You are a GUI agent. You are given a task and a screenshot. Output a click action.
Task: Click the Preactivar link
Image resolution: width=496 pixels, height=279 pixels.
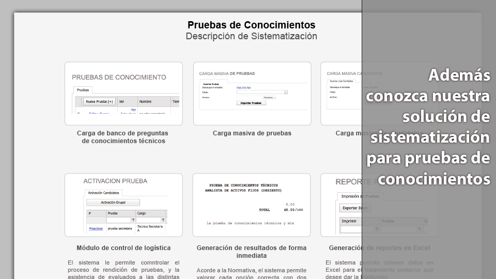click(96, 228)
